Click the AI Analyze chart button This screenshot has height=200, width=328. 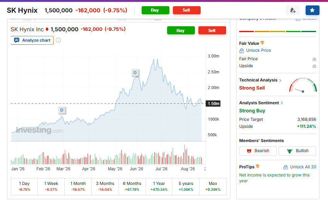point(32,40)
